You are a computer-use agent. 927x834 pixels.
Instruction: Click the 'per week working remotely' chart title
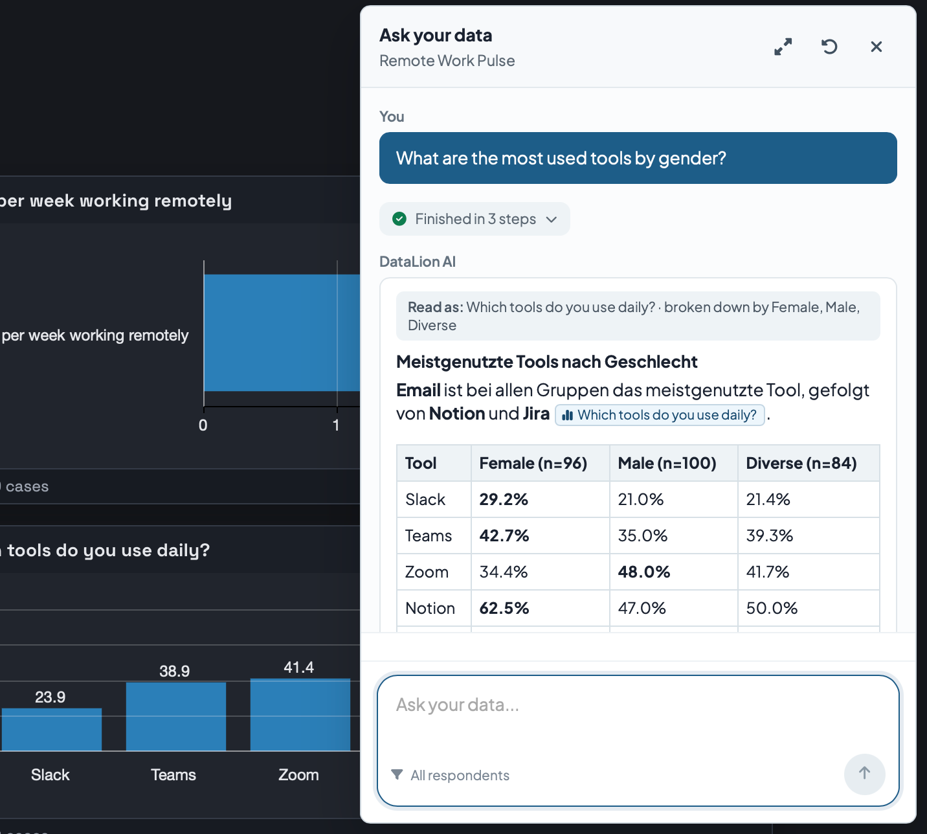pyautogui.click(x=116, y=201)
